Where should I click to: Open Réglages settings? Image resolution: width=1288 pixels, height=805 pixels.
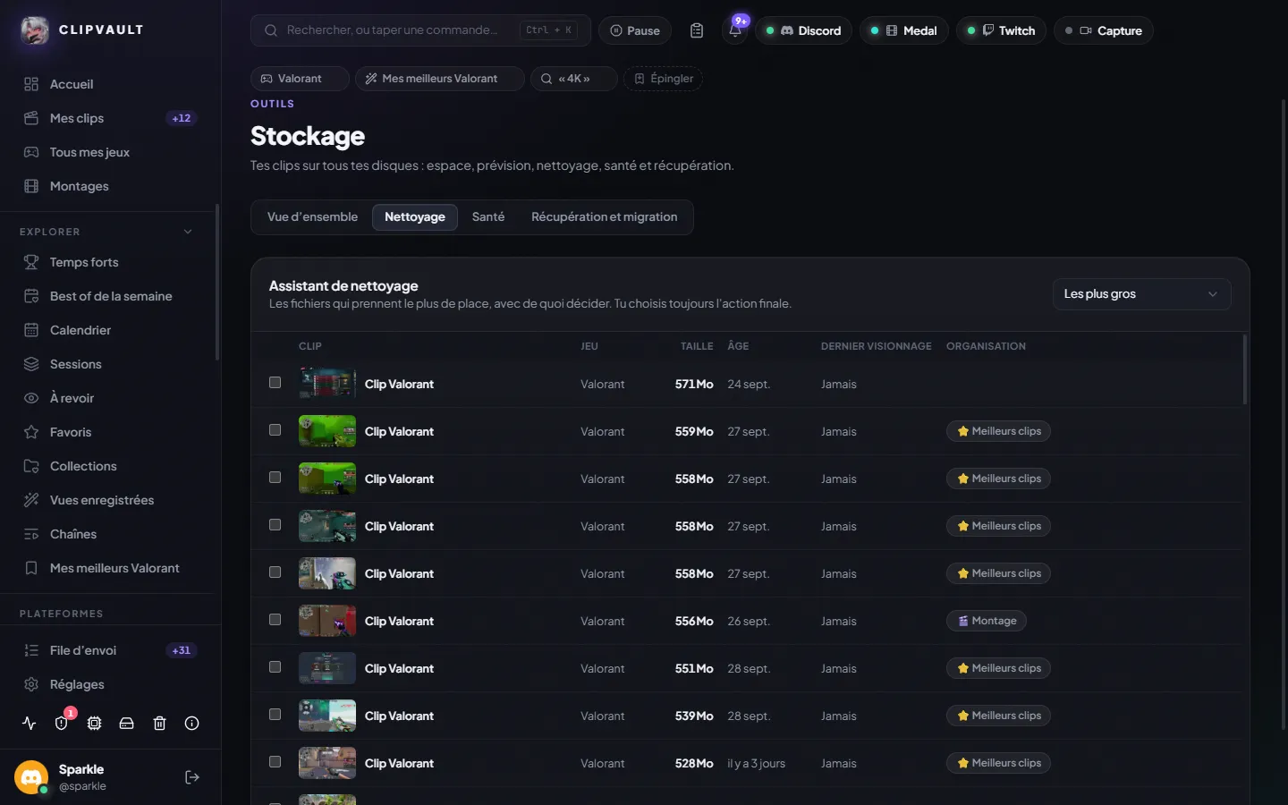pyautogui.click(x=110, y=684)
